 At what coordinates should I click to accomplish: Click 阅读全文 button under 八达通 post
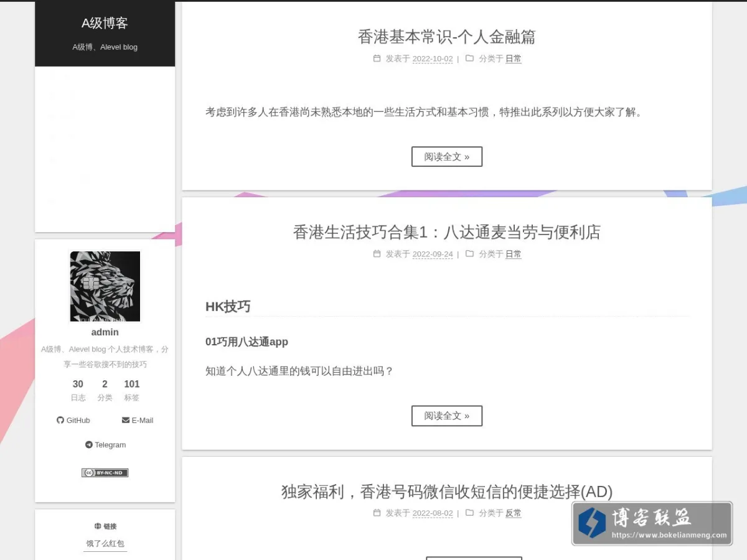(x=447, y=416)
